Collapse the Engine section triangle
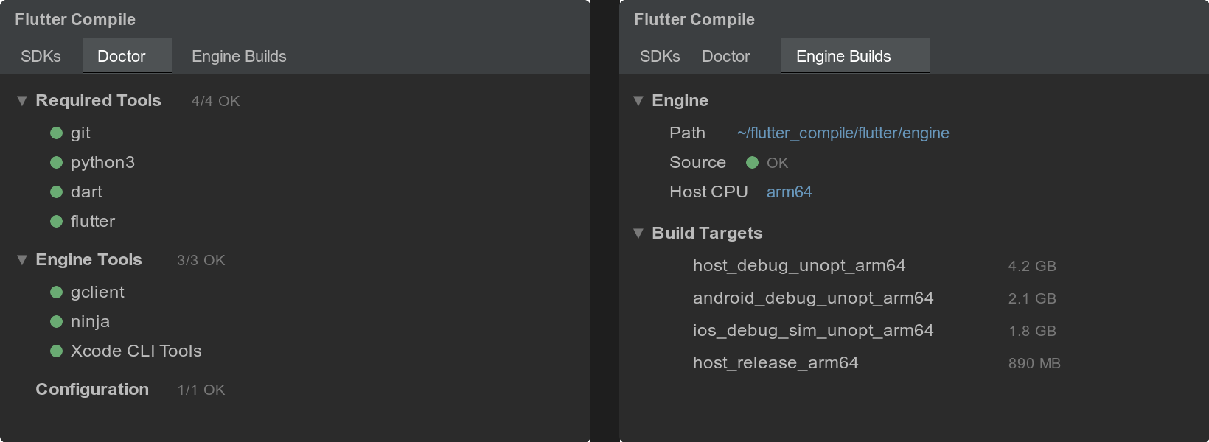The width and height of the screenshot is (1209, 442). pos(638,101)
